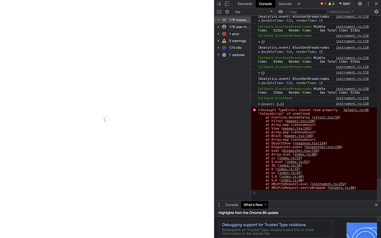
Task: Open the instrument.js:252 stack trace link
Action: (328, 184)
